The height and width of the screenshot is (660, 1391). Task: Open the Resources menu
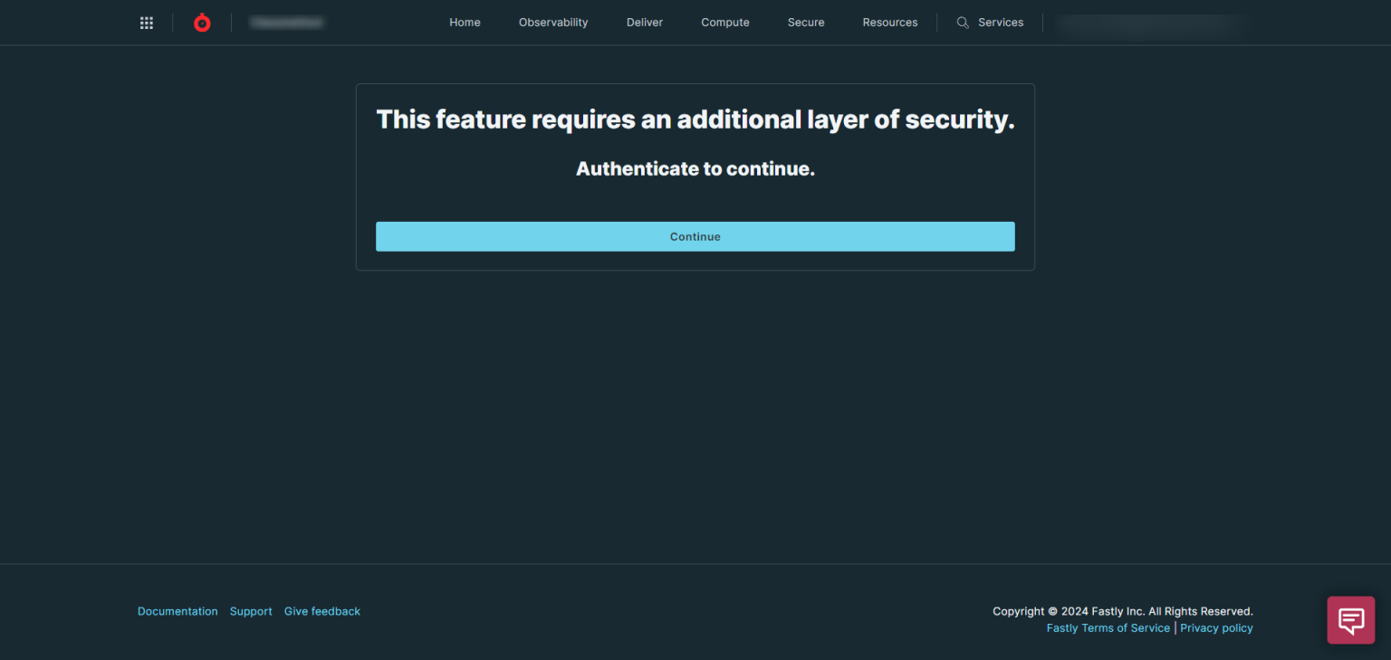pos(889,22)
